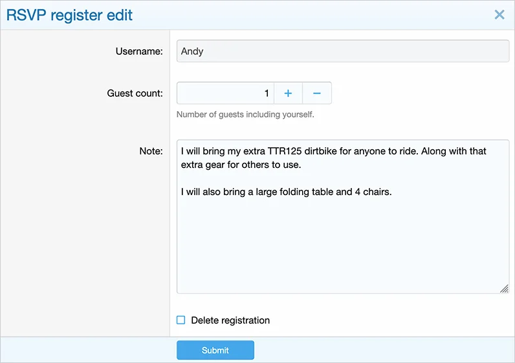This screenshot has height=363, width=515.
Task: Click the folding table and chairs sentence
Action: tap(286, 192)
